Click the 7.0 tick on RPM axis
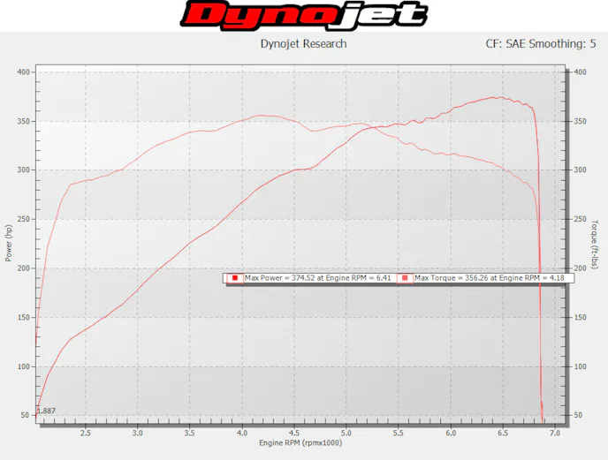This screenshot has height=460, width=608. [x=556, y=434]
